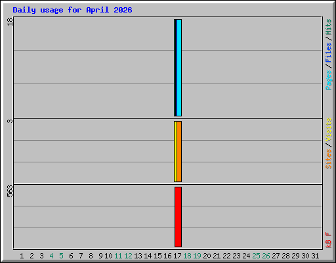
Task: Click day "13" on the x-axis
Action: coord(138,256)
